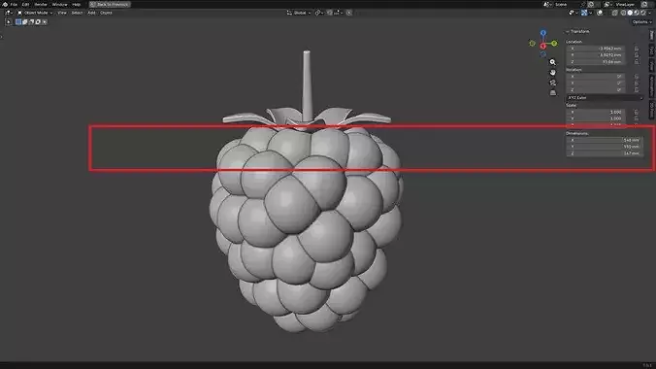This screenshot has height=369, width=656.
Task: Switch to wireframe shading
Action: point(623,13)
